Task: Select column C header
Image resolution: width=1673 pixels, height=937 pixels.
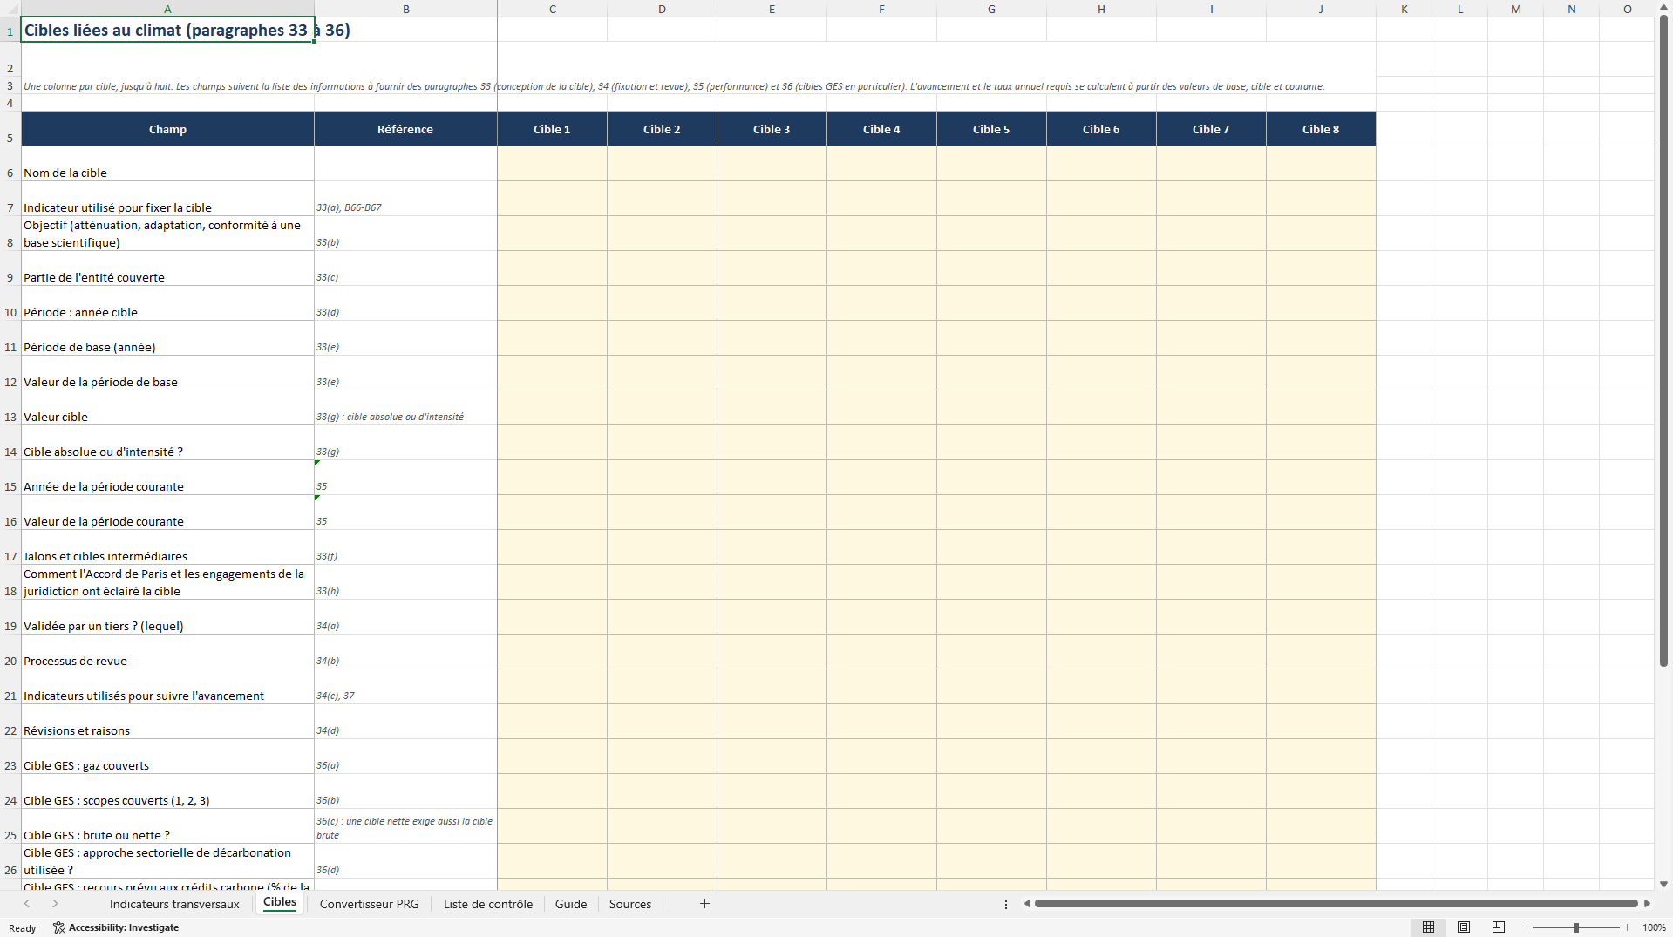Action: (x=552, y=9)
